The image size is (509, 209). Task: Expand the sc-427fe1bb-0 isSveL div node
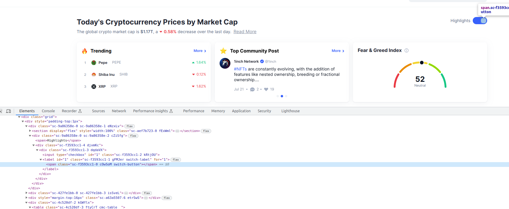click(x=26, y=193)
